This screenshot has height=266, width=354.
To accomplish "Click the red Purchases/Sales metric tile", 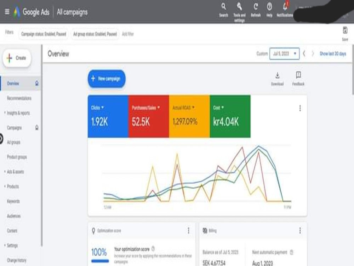I will (149, 116).
